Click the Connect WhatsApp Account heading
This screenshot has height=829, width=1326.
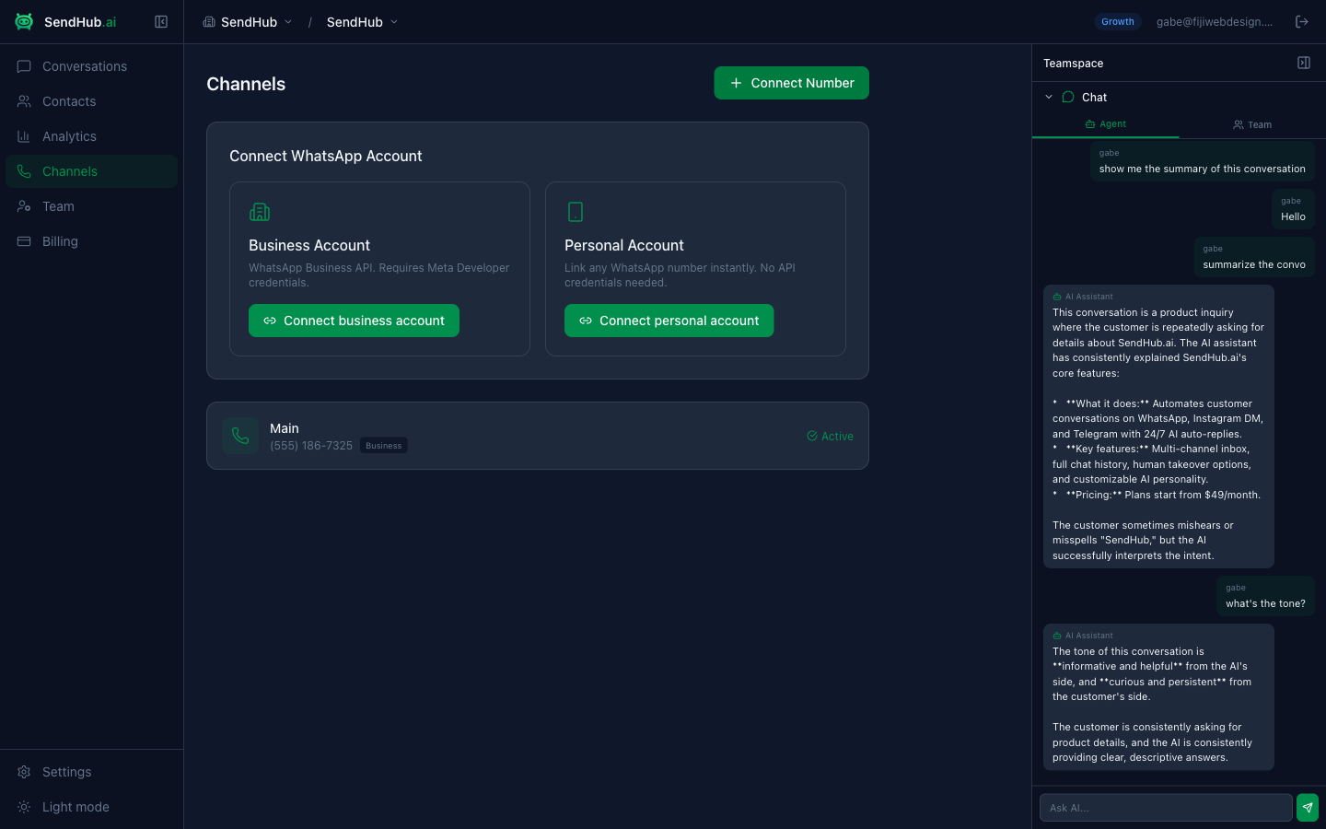326,157
